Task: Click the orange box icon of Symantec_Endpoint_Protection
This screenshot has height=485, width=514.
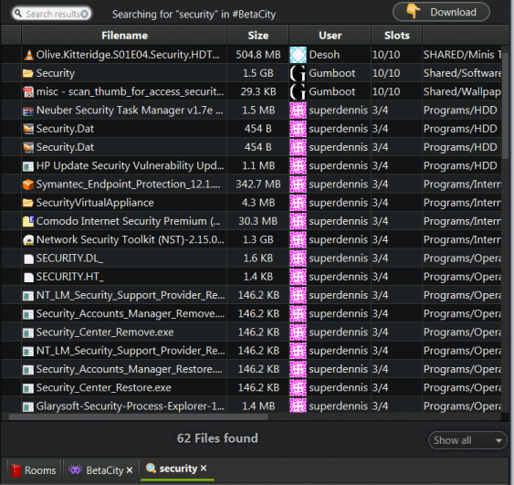Action: (28, 185)
